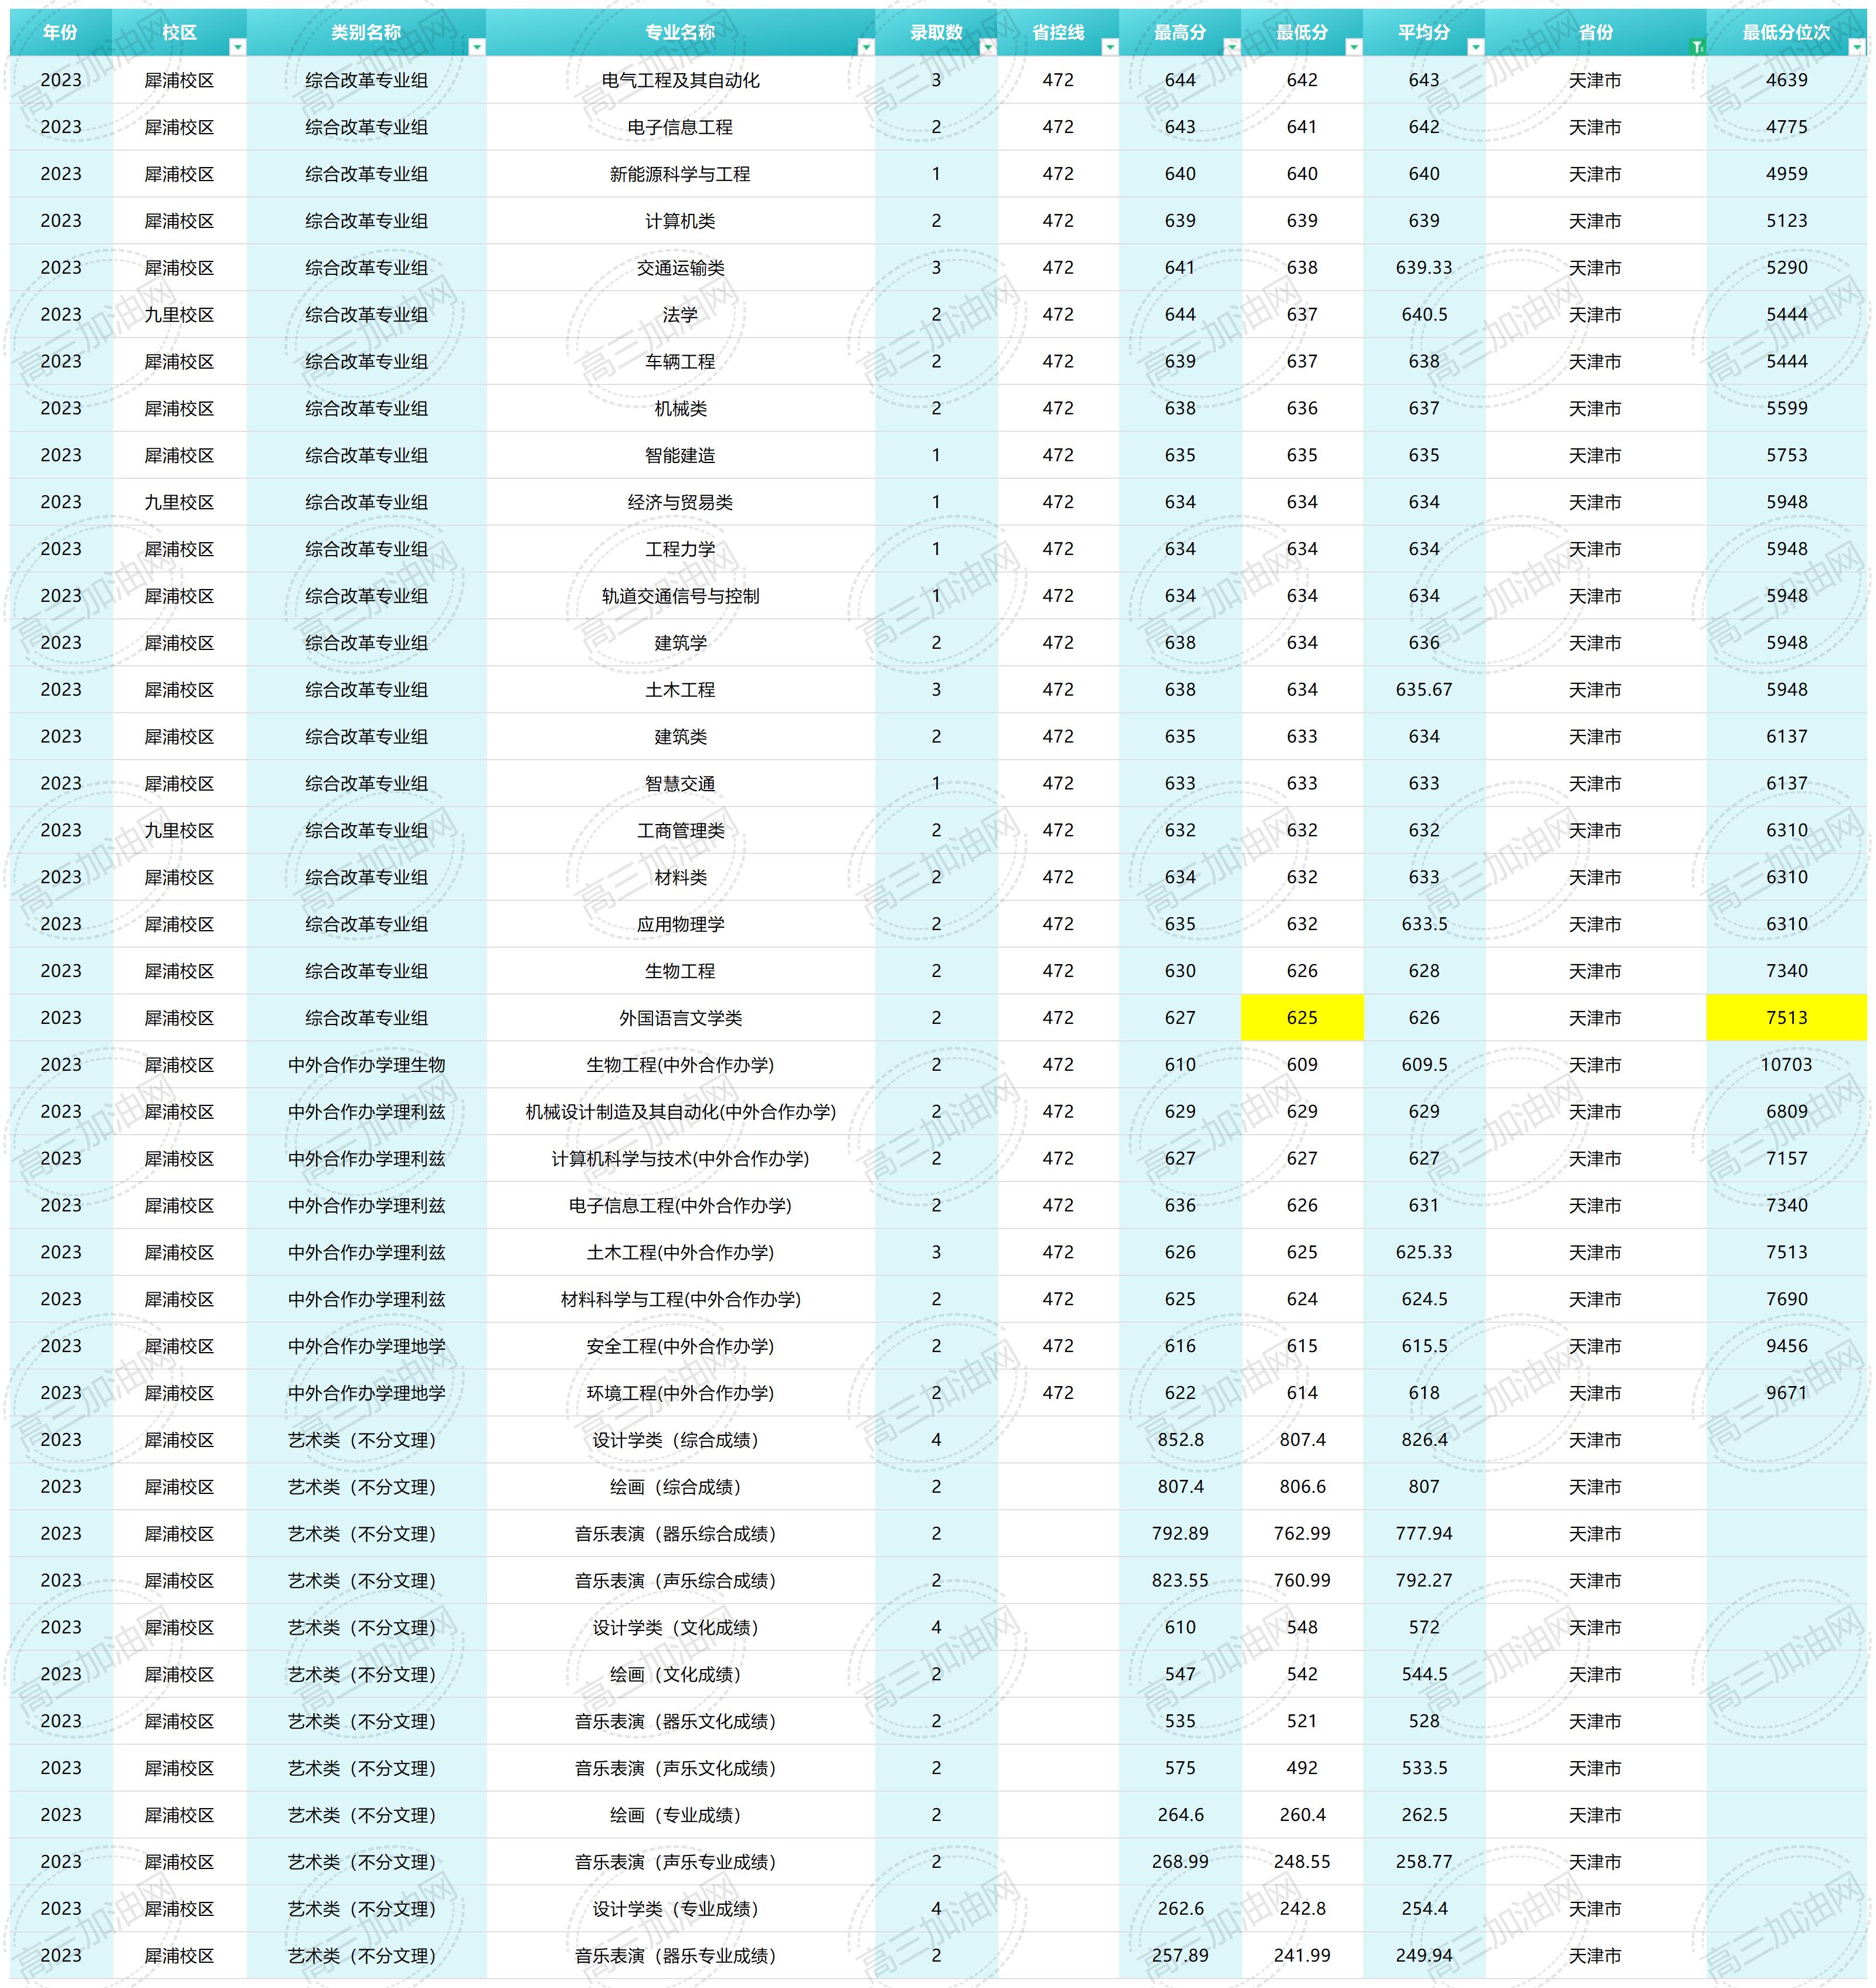Select the 绘画（综合成绩） major cell
1876x1988 pixels.
[681, 1487]
